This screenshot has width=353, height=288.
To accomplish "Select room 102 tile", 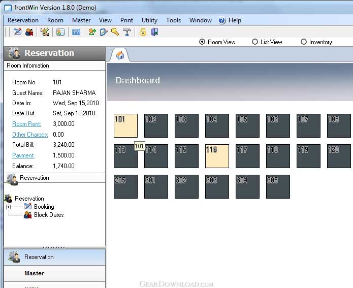I will coord(156,125).
